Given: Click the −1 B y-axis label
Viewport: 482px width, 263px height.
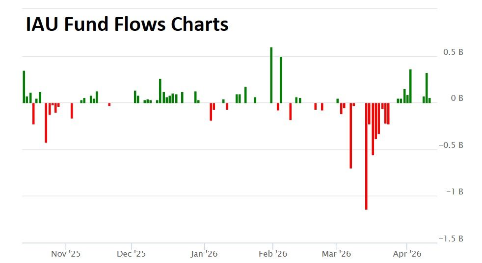Looking at the screenshot, I should click(455, 192).
